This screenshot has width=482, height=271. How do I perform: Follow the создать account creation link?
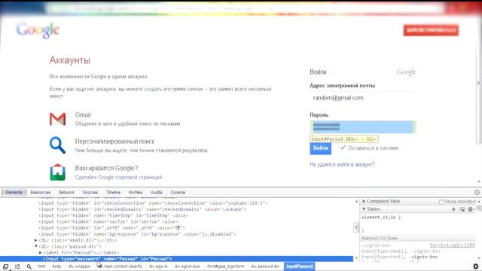(153, 89)
